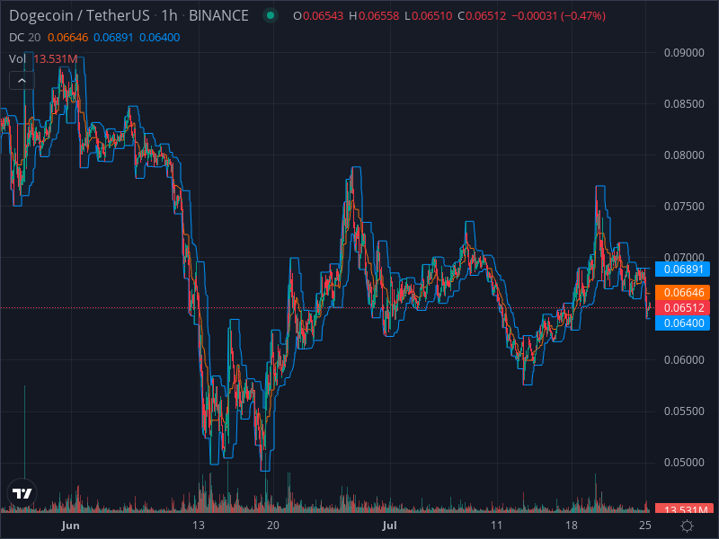Click the TradingView logo
719x539 pixels.
[22, 493]
